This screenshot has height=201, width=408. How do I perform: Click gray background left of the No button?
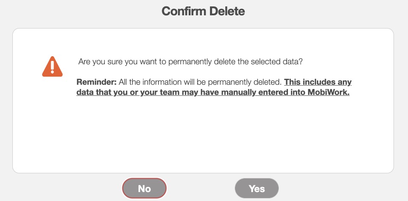point(64,188)
